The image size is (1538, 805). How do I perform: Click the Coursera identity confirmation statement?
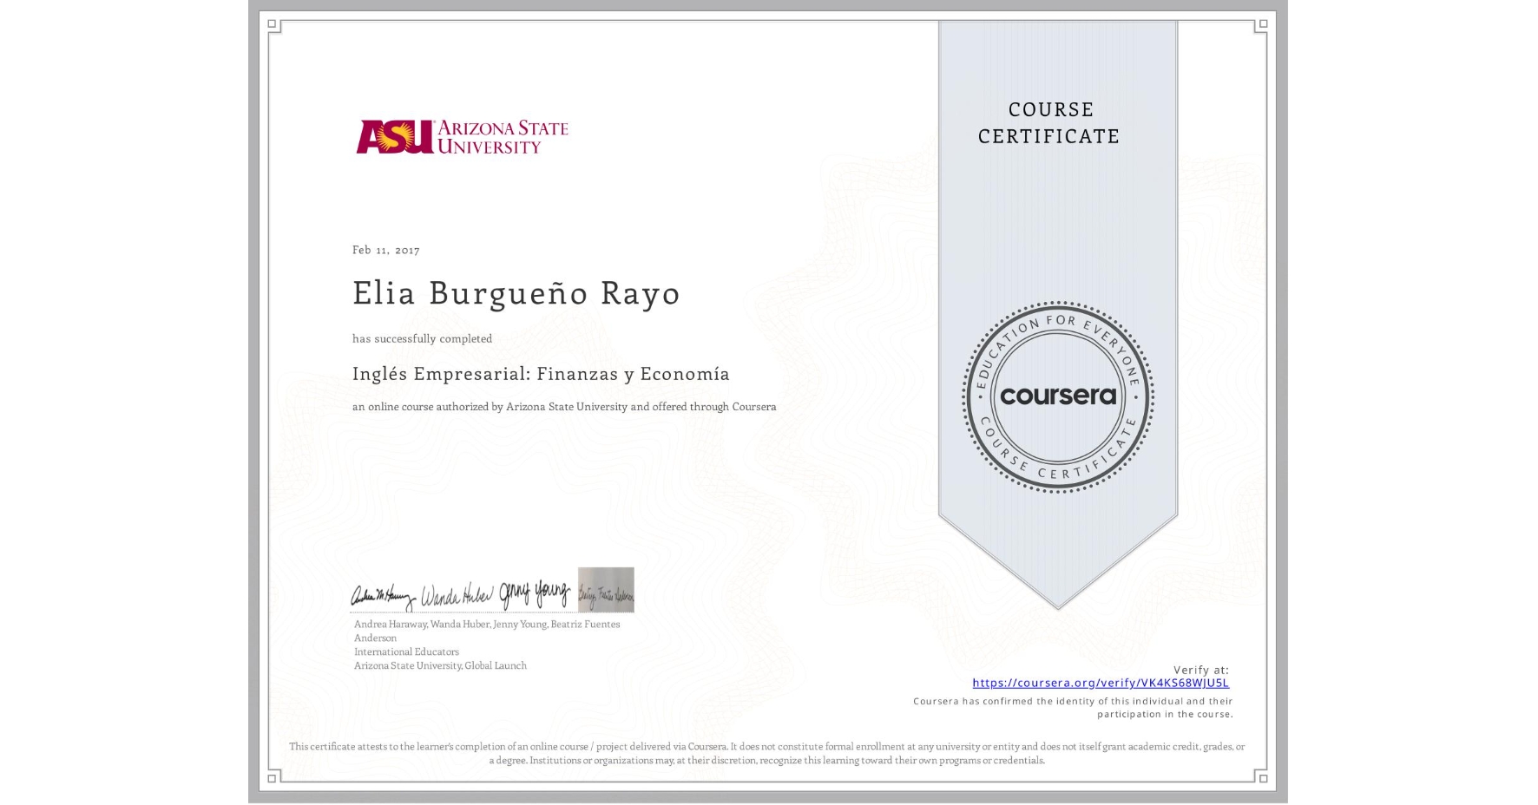point(1073,708)
